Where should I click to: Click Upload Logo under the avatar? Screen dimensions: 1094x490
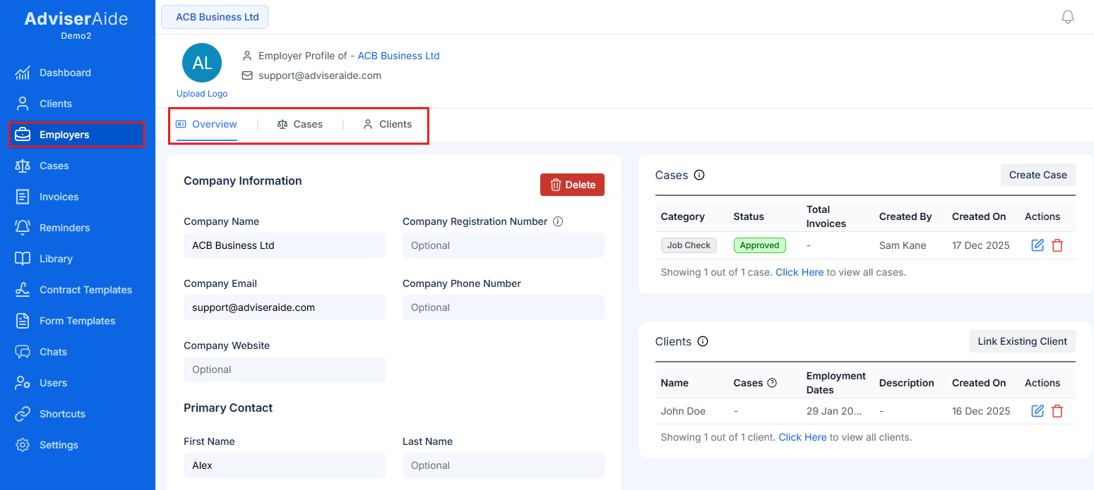tap(201, 93)
